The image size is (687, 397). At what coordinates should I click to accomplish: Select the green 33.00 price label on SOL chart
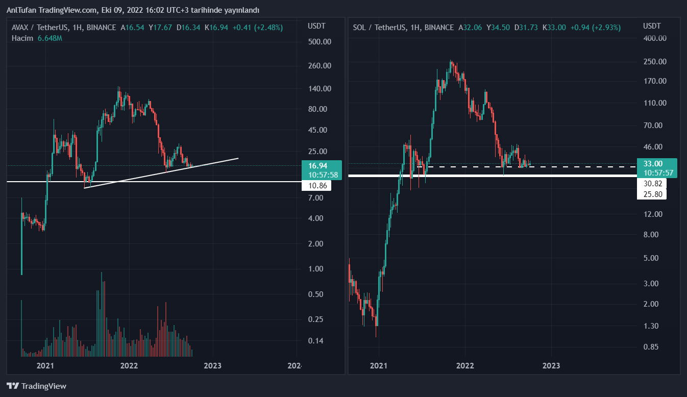point(656,164)
